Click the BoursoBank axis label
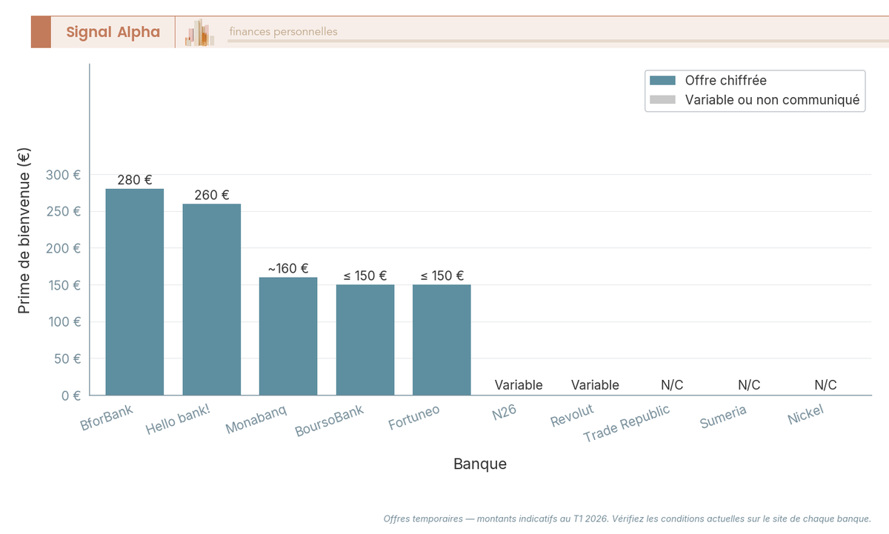 click(x=330, y=421)
